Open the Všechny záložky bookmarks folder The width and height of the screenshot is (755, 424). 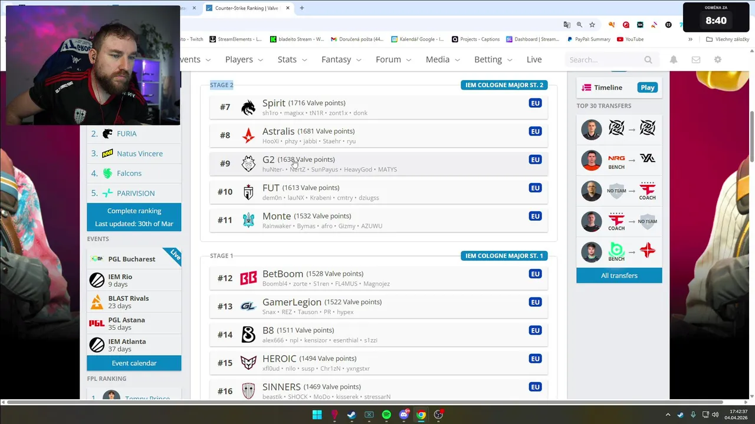coord(727,39)
